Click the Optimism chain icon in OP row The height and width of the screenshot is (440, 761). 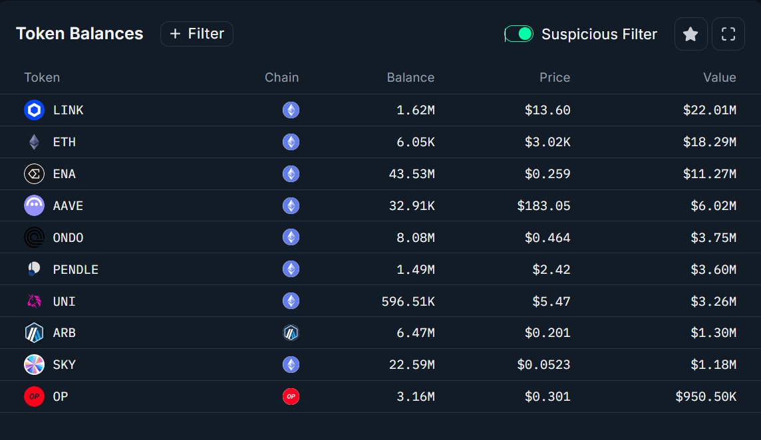[x=291, y=397]
